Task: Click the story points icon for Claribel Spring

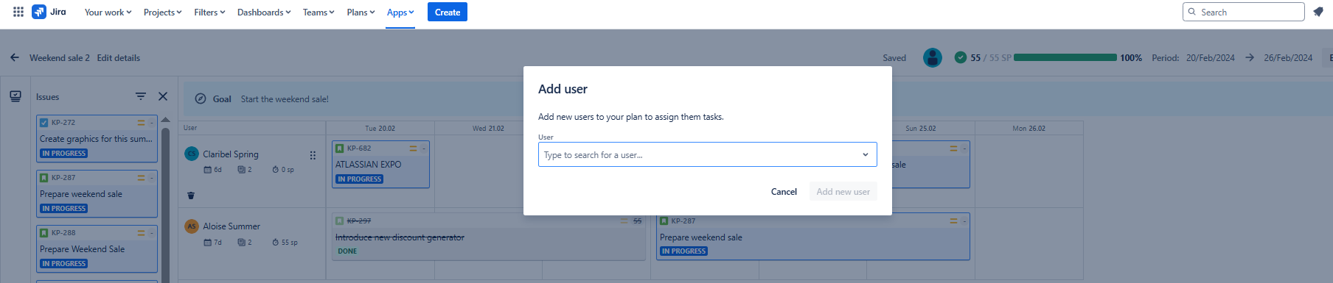Action: point(276,170)
